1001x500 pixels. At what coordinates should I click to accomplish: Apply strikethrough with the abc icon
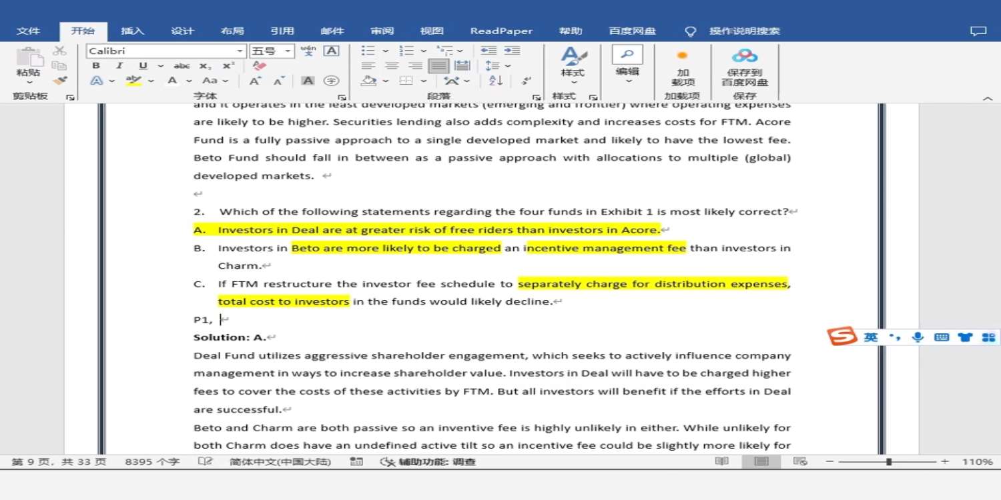(182, 65)
